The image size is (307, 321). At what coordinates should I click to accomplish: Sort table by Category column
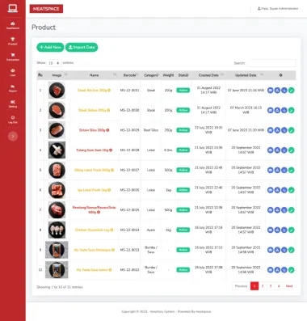coord(151,75)
